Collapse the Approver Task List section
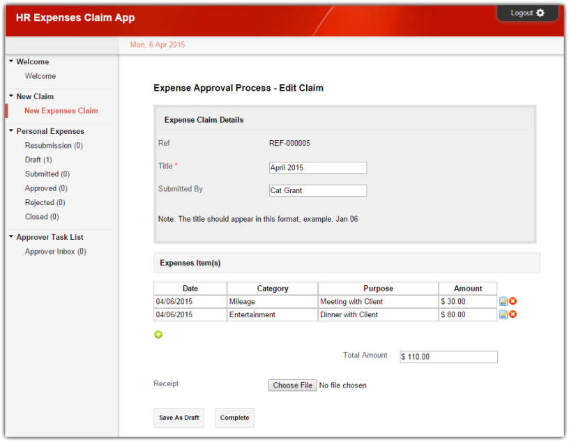The height and width of the screenshot is (442, 569). (11, 237)
